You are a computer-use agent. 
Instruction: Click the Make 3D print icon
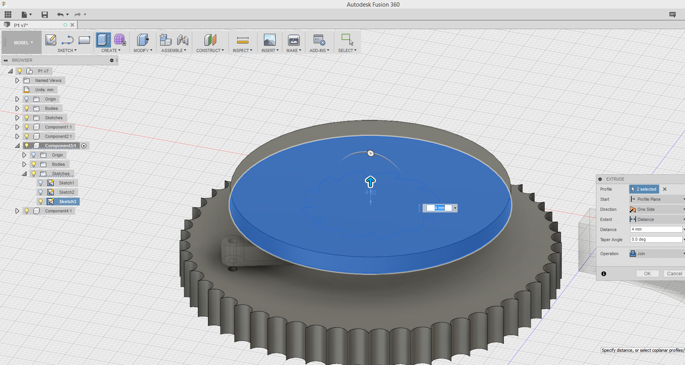[294, 40]
